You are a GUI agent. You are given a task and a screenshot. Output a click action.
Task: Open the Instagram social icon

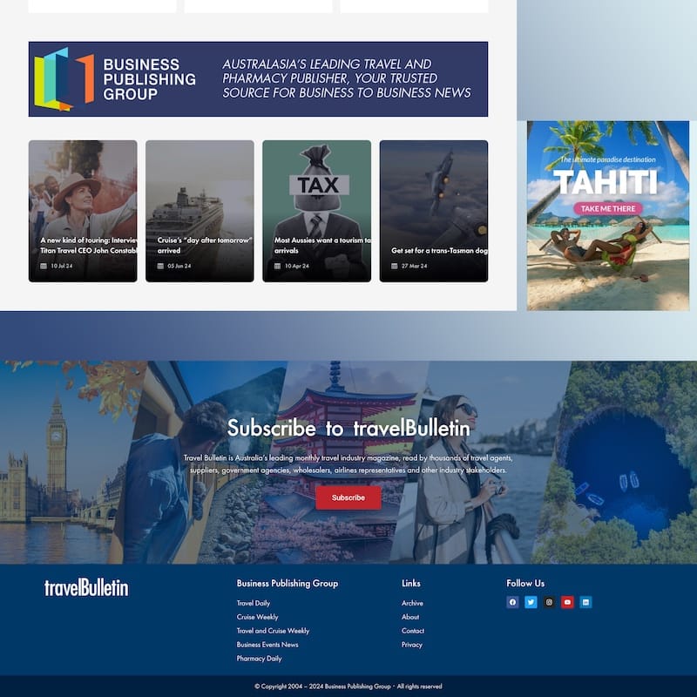tap(549, 602)
